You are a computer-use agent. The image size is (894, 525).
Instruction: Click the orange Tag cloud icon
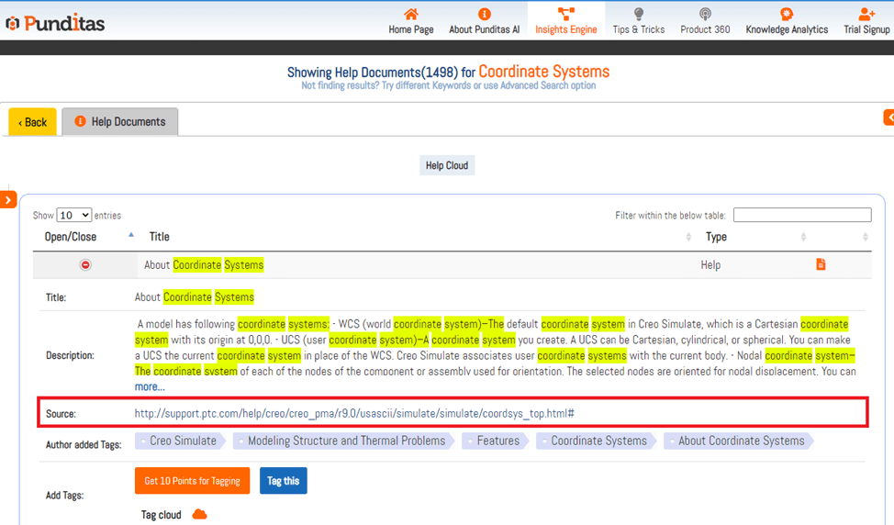[199, 515]
